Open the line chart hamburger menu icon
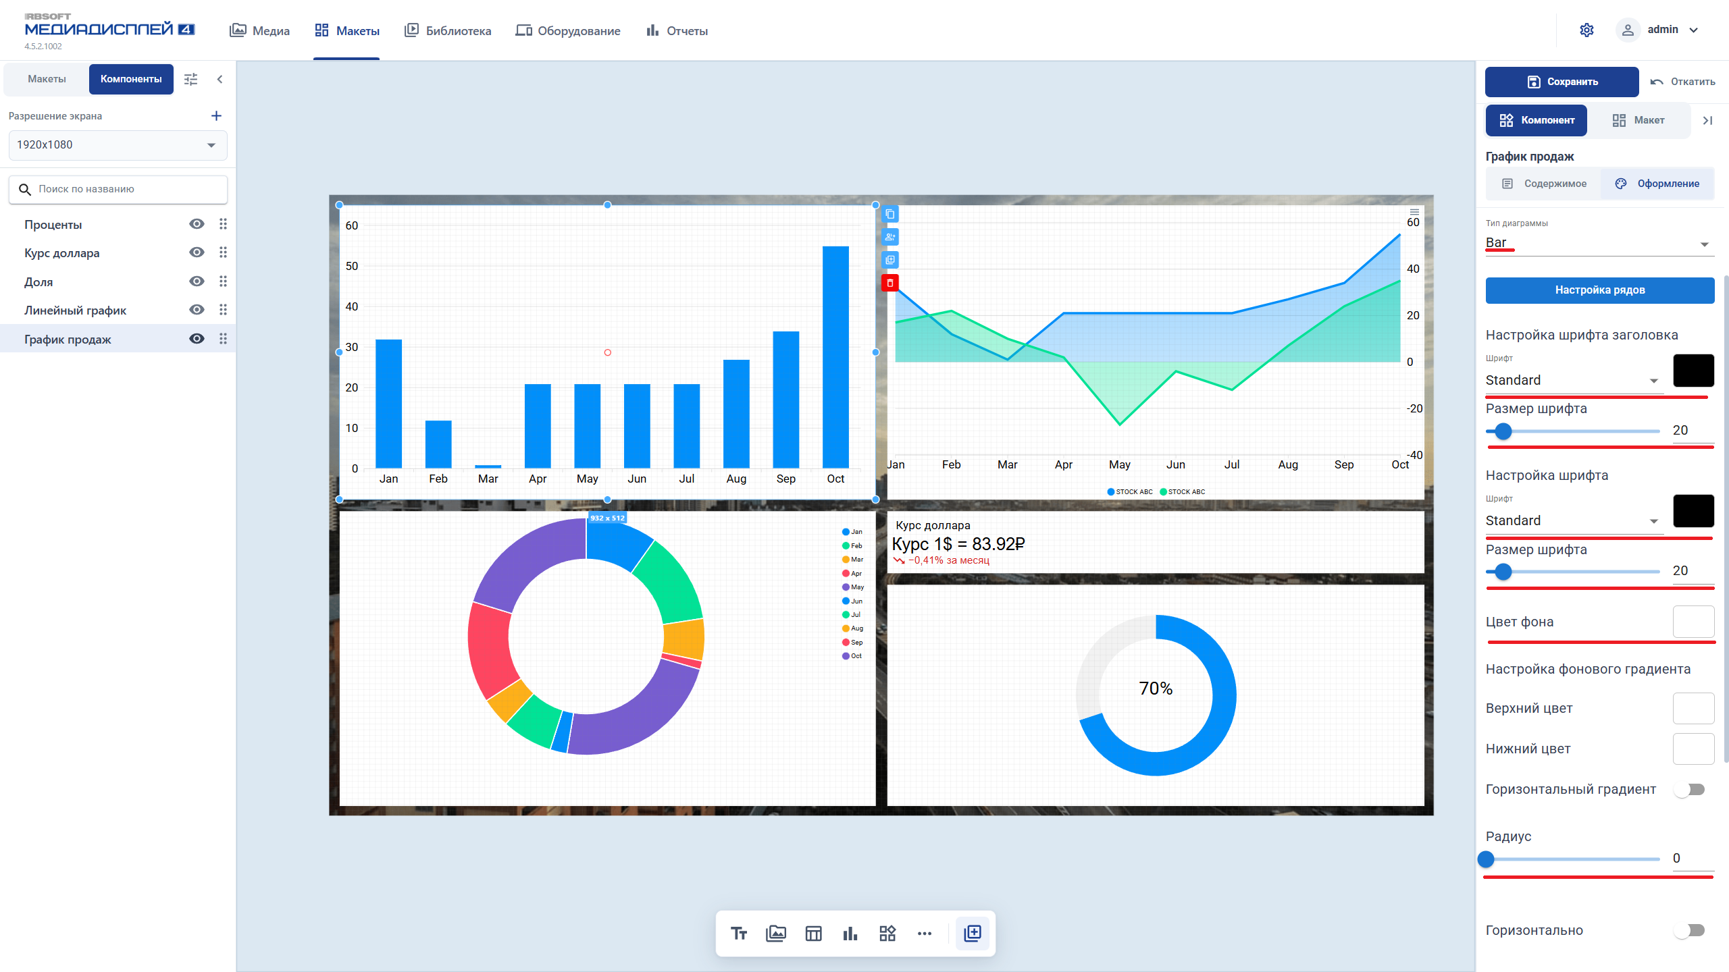The height and width of the screenshot is (972, 1729). [1414, 212]
